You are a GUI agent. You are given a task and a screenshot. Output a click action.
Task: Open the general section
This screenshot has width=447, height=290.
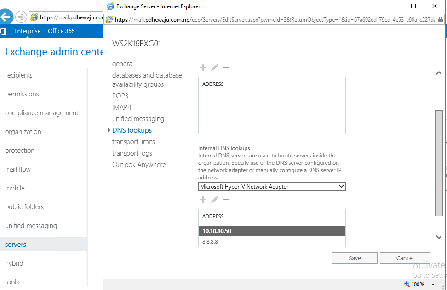[x=123, y=64]
